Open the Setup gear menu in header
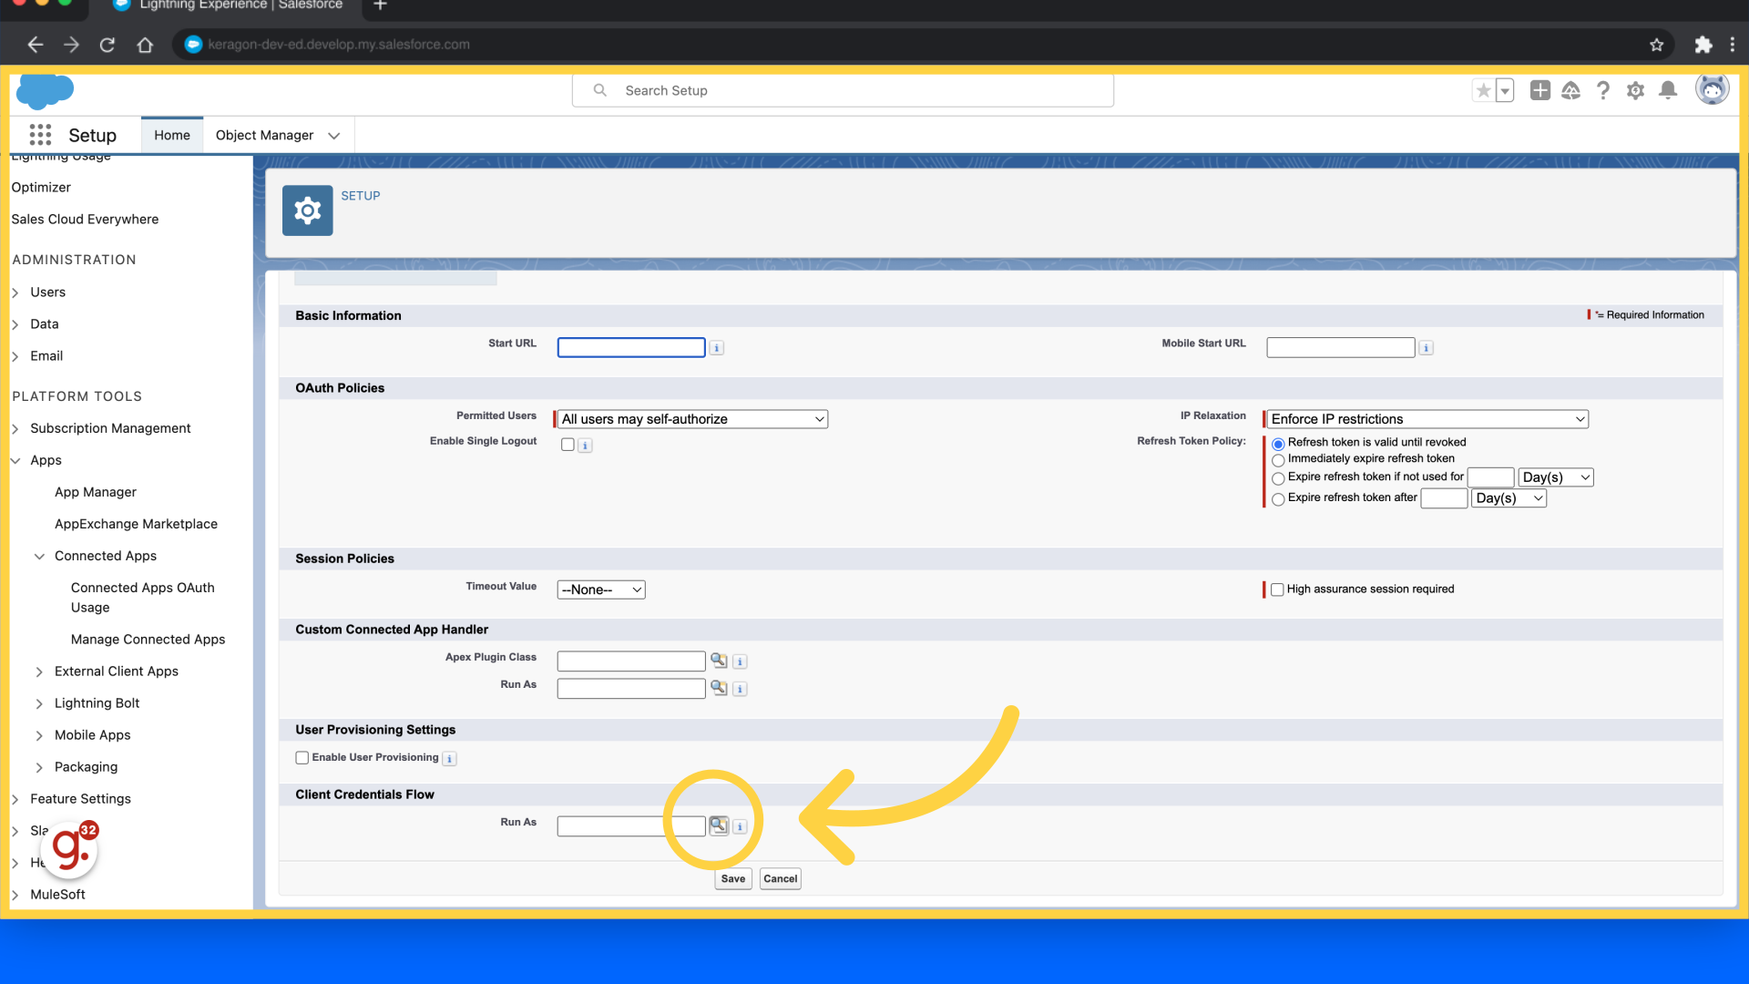The height and width of the screenshot is (984, 1749). [x=1636, y=90]
